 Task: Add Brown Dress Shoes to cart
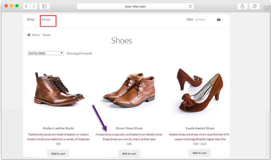[129, 153]
